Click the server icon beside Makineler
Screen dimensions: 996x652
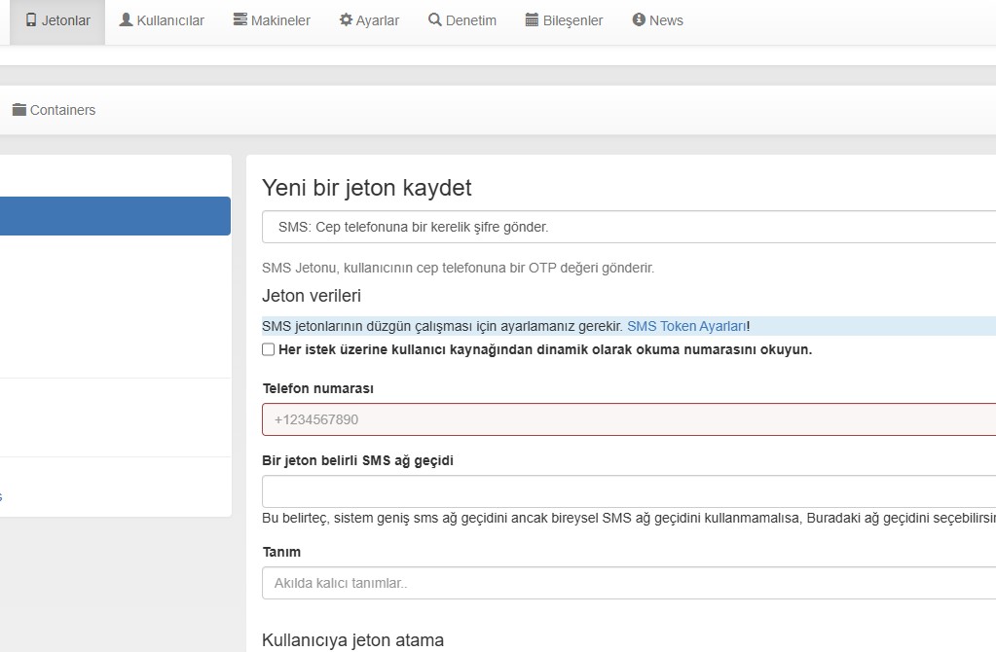pyautogui.click(x=240, y=19)
